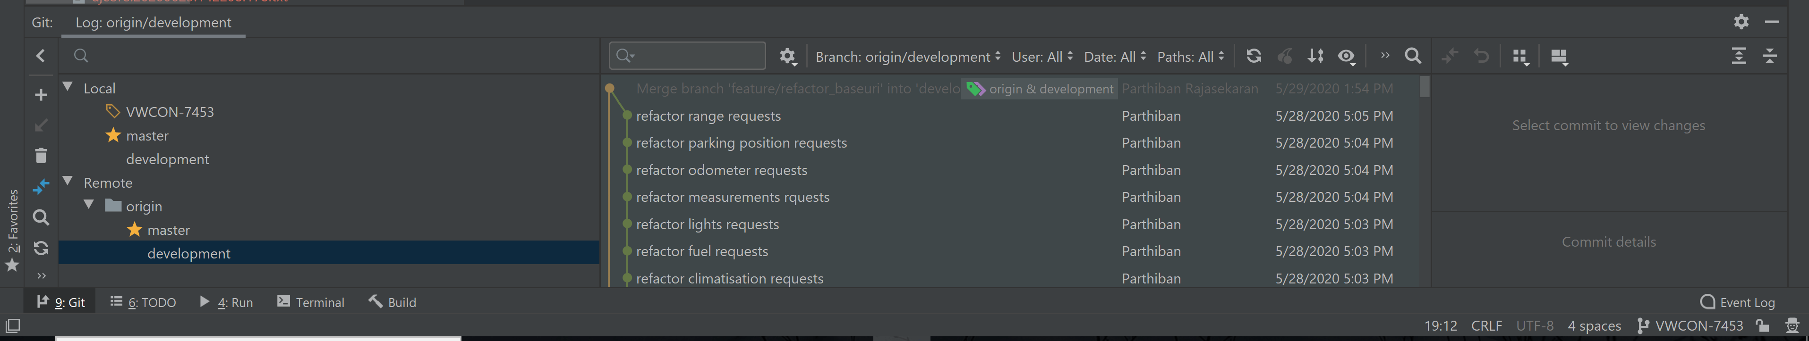Click the Delete Branch trash icon
Image resolution: width=1809 pixels, height=341 pixels.
click(41, 155)
